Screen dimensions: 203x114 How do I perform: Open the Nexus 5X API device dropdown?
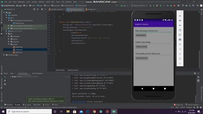139,6
